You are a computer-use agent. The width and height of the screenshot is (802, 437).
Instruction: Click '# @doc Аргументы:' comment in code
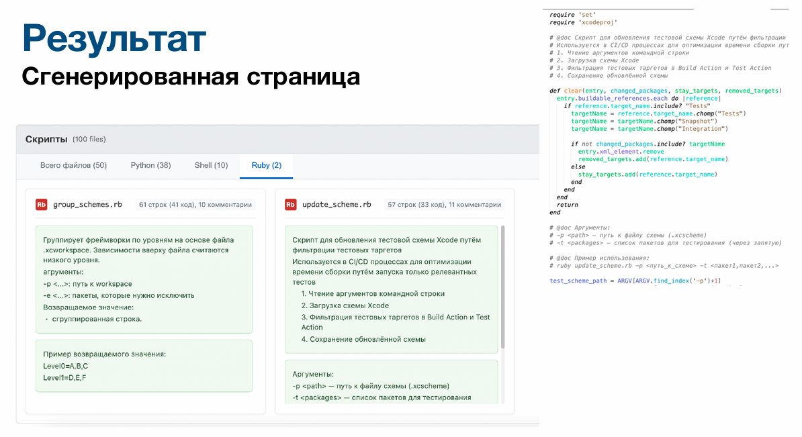(580, 228)
